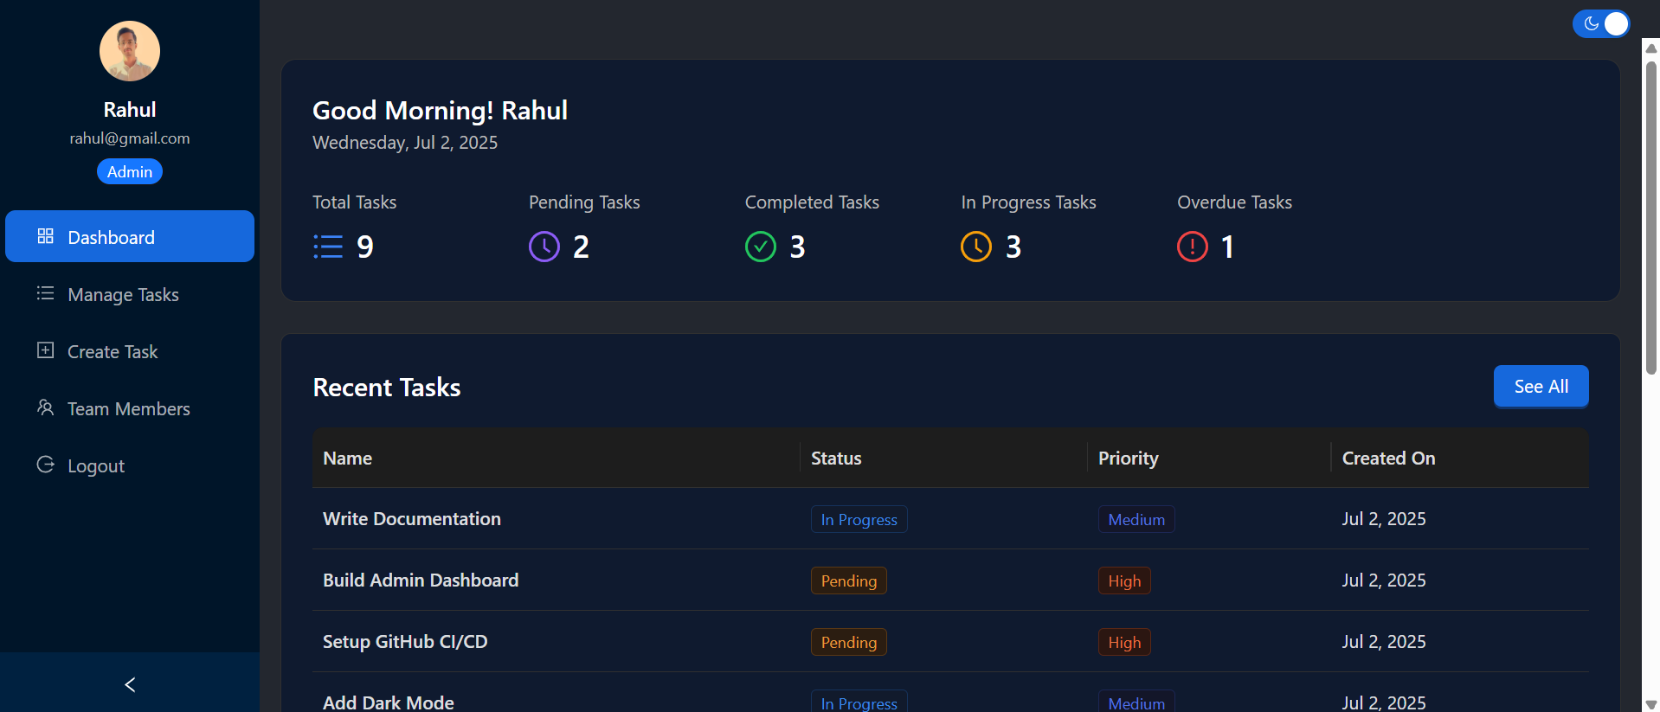Click the created date of Write Documentation
This screenshot has width=1660, height=712.
[x=1384, y=518]
